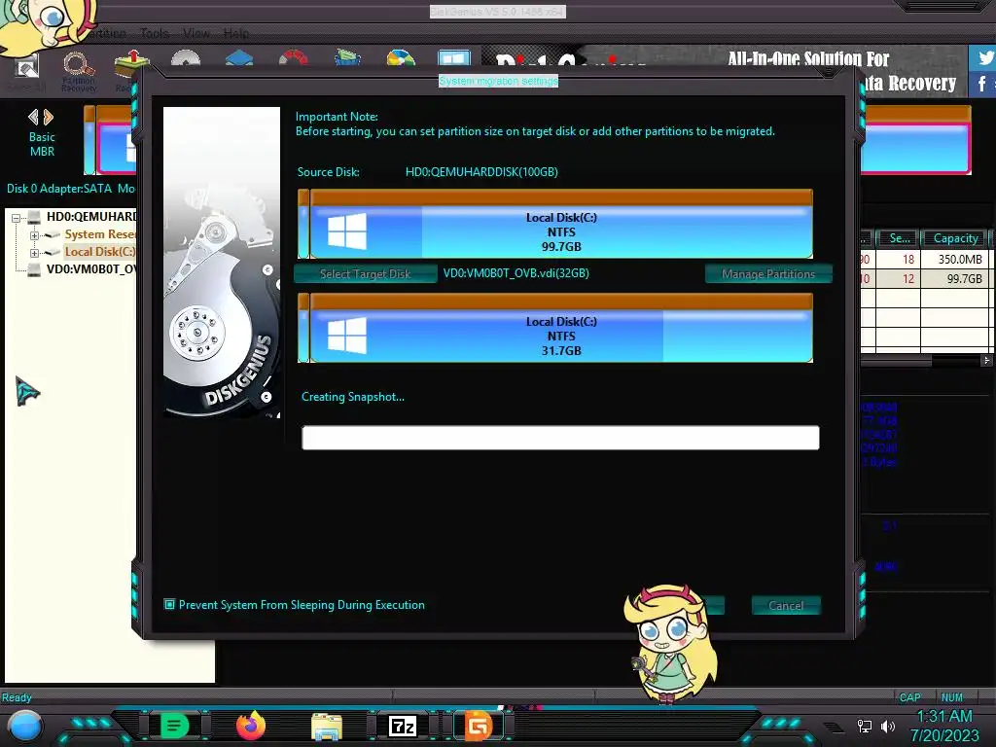Viewport: 996px width, 747px height.
Task: Cancel the system migration dialog
Action: pos(786,605)
